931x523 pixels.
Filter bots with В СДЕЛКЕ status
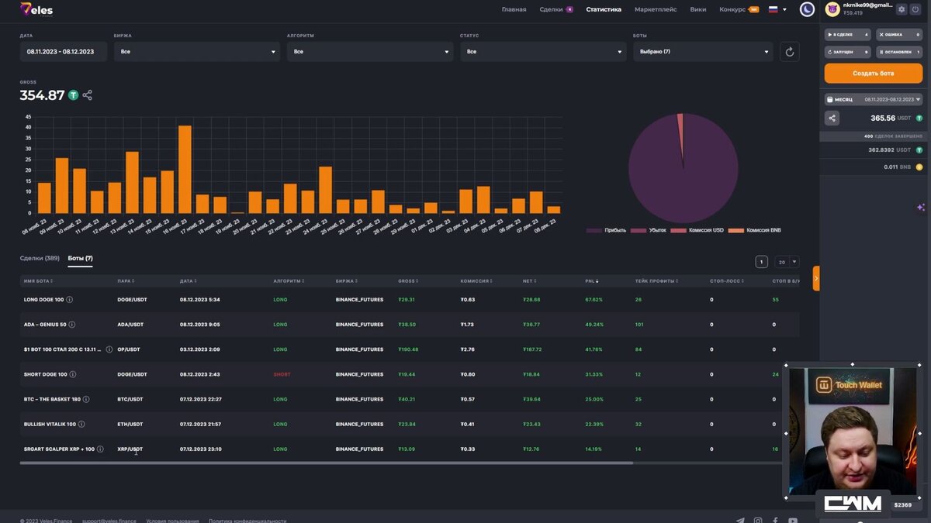pyautogui.click(x=848, y=34)
